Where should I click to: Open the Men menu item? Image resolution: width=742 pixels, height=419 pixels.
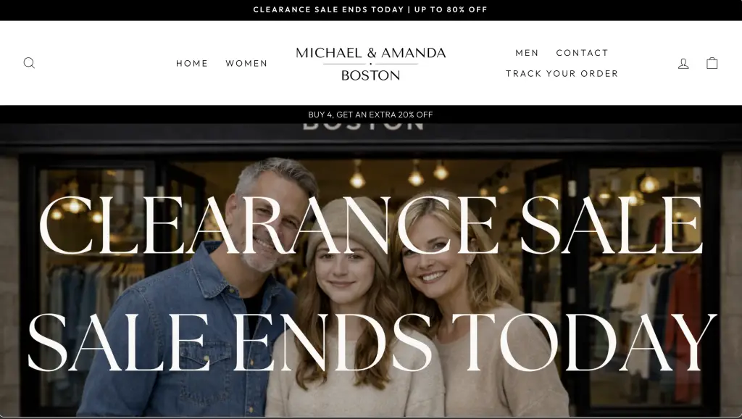[528, 53]
